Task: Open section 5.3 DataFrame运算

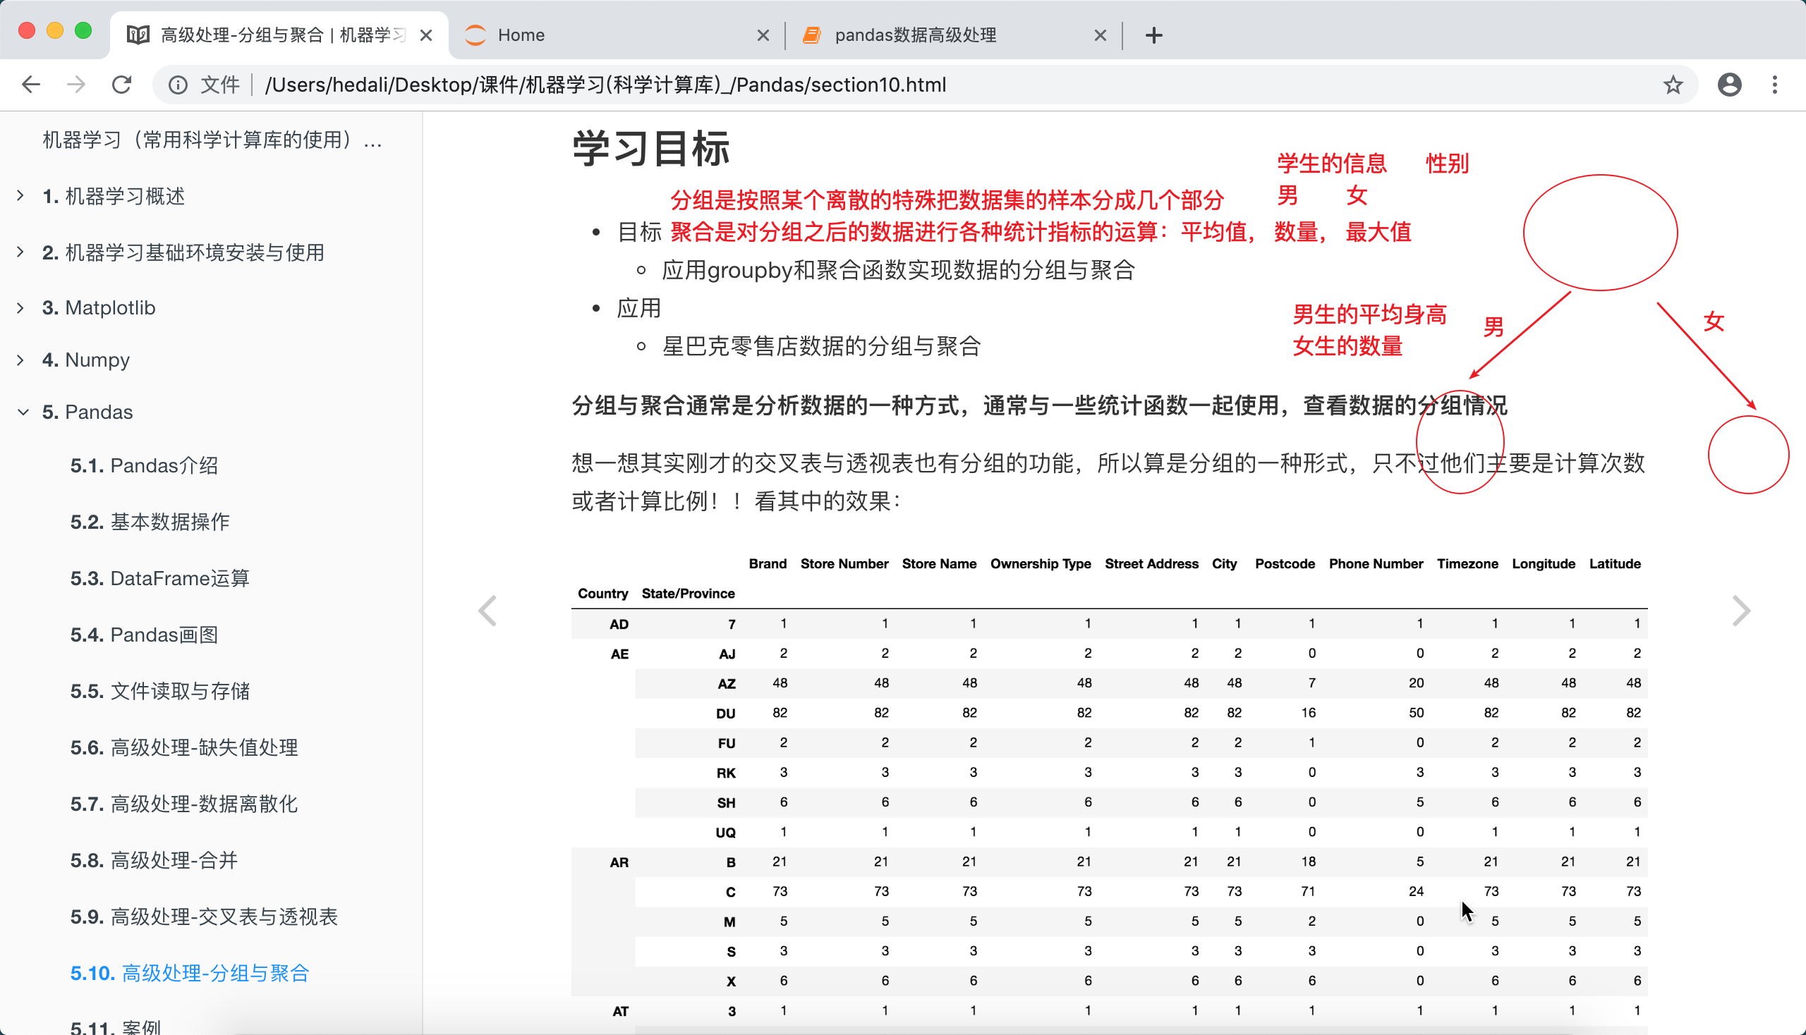Action: pyautogui.click(x=159, y=578)
